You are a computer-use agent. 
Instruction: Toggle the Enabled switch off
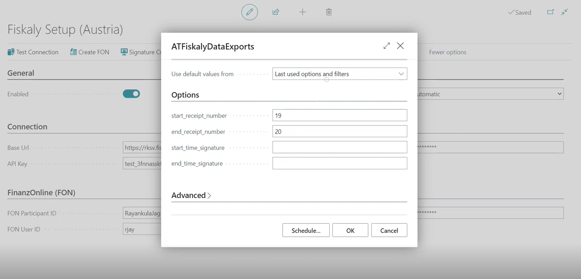131,94
